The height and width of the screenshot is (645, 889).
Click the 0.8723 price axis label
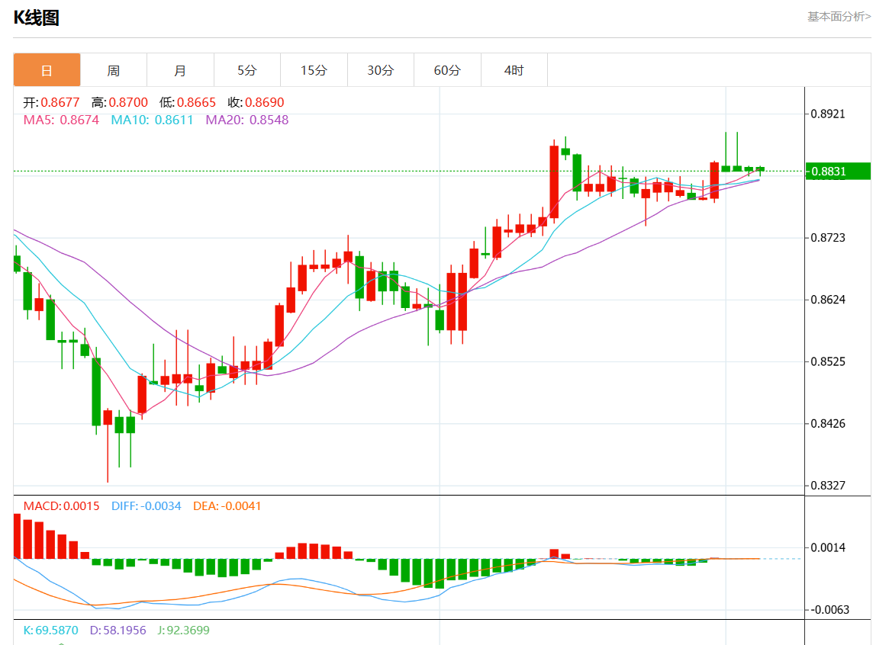(828, 238)
